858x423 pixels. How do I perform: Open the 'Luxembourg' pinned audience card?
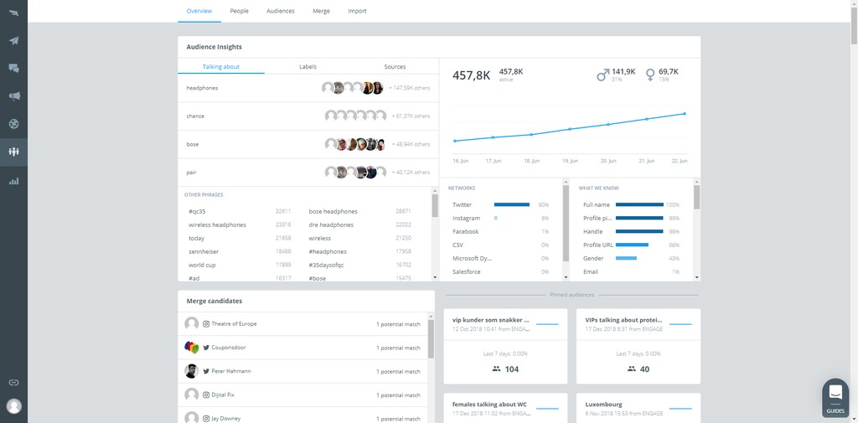pos(633,408)
